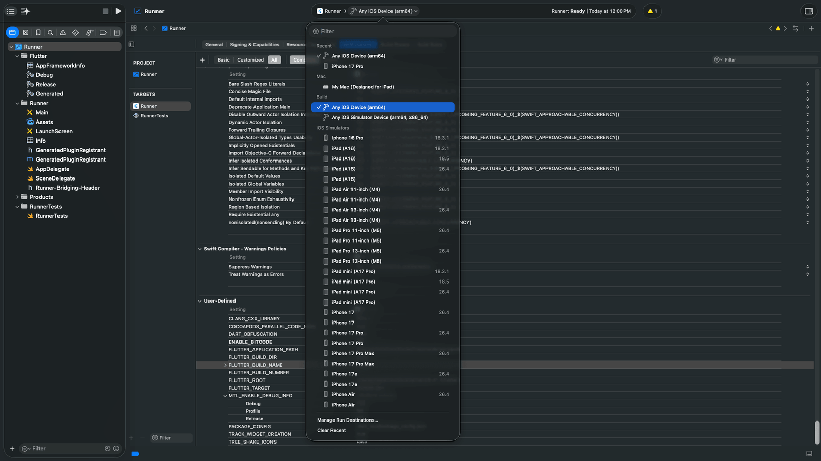Select iPhone 17e simulator 26.4
This screenshot has height=461, width=821.
pyautogui.click(x=383, y=374)
